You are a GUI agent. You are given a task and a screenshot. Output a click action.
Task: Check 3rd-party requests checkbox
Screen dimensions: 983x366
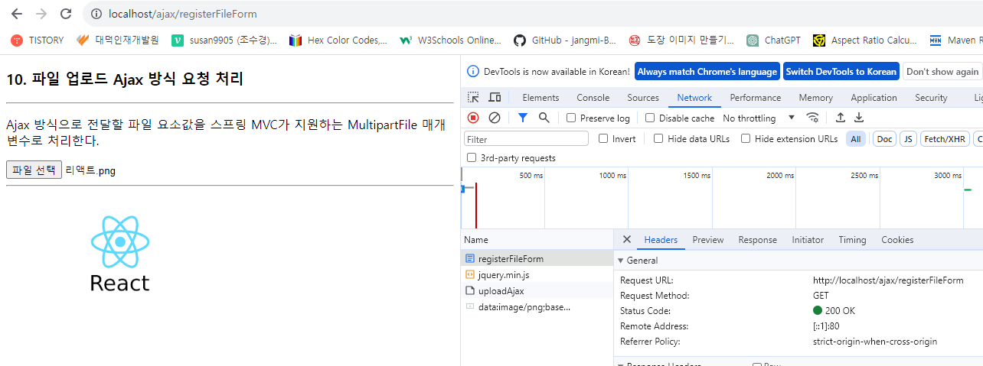pyautogui.click(x=472, y=158)
